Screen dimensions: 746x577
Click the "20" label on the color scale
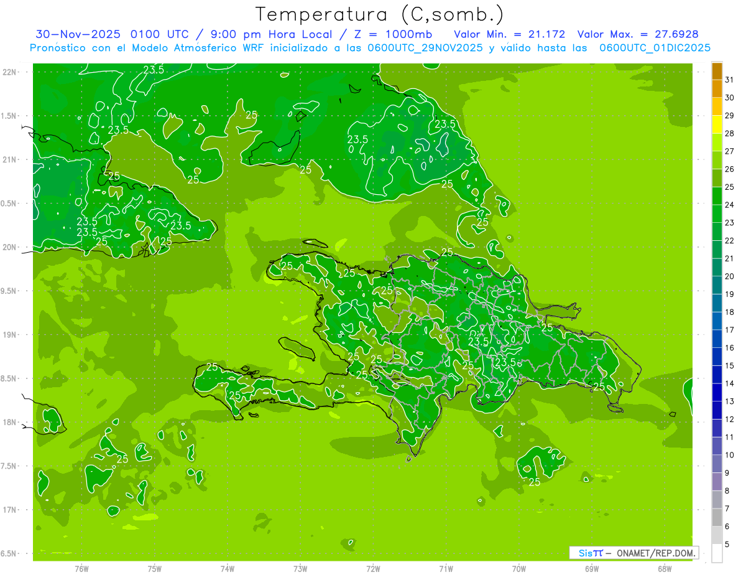click(729, 276)
